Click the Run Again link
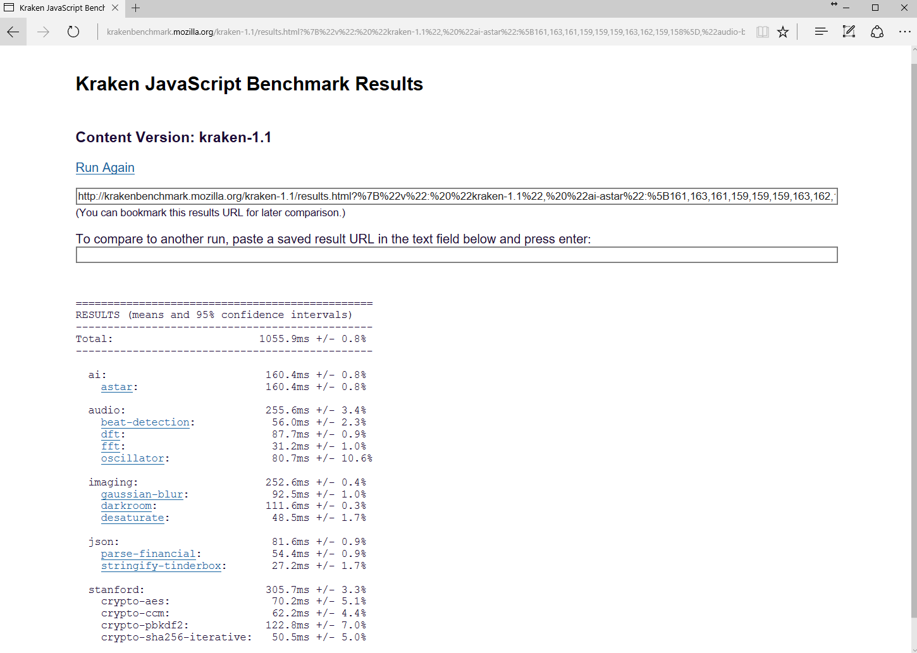Screen dimensions: 917x653 click(x=105, y=168)
